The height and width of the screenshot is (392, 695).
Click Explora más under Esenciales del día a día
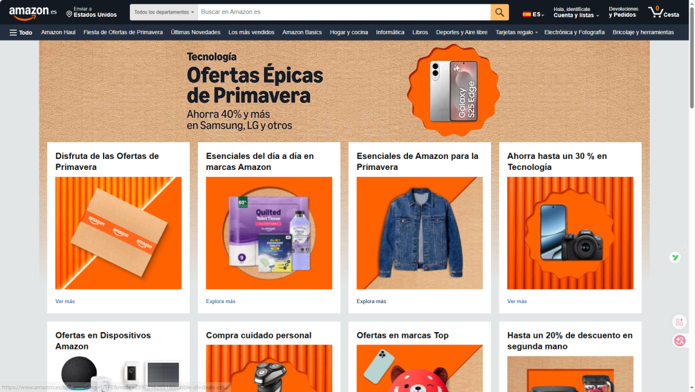click(x=221, y=301)
